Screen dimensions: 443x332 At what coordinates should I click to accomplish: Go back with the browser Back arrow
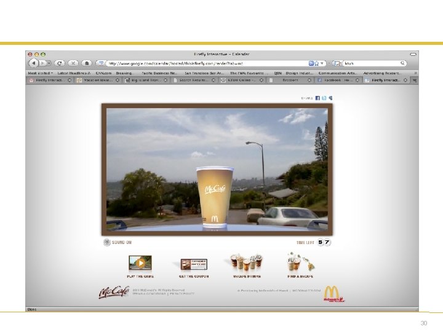tap(34, 63)
